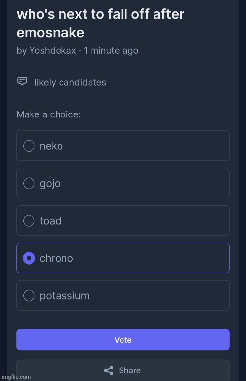
Task: Open the Yoshdekax author name
Action: point(53,51)
